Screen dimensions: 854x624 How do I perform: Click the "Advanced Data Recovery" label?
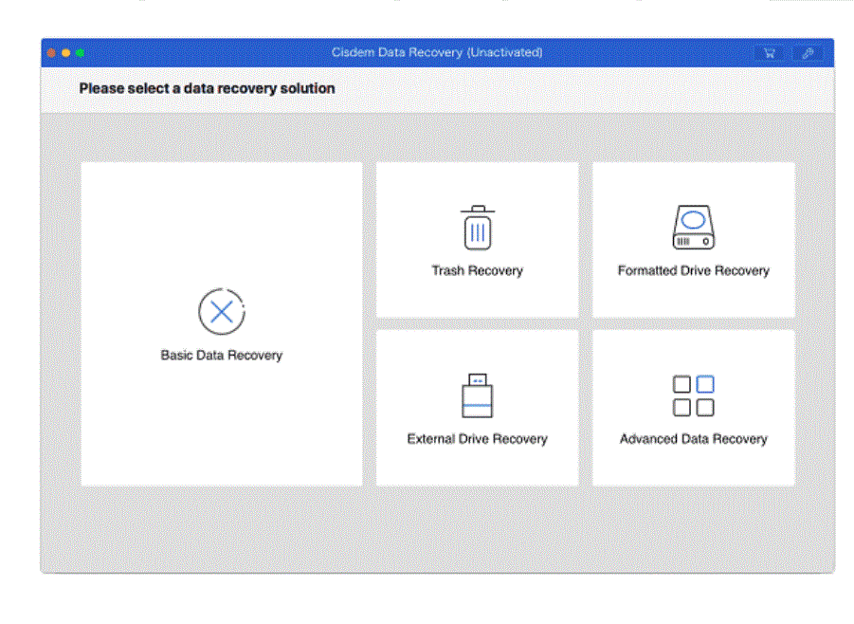pos(693,439)
